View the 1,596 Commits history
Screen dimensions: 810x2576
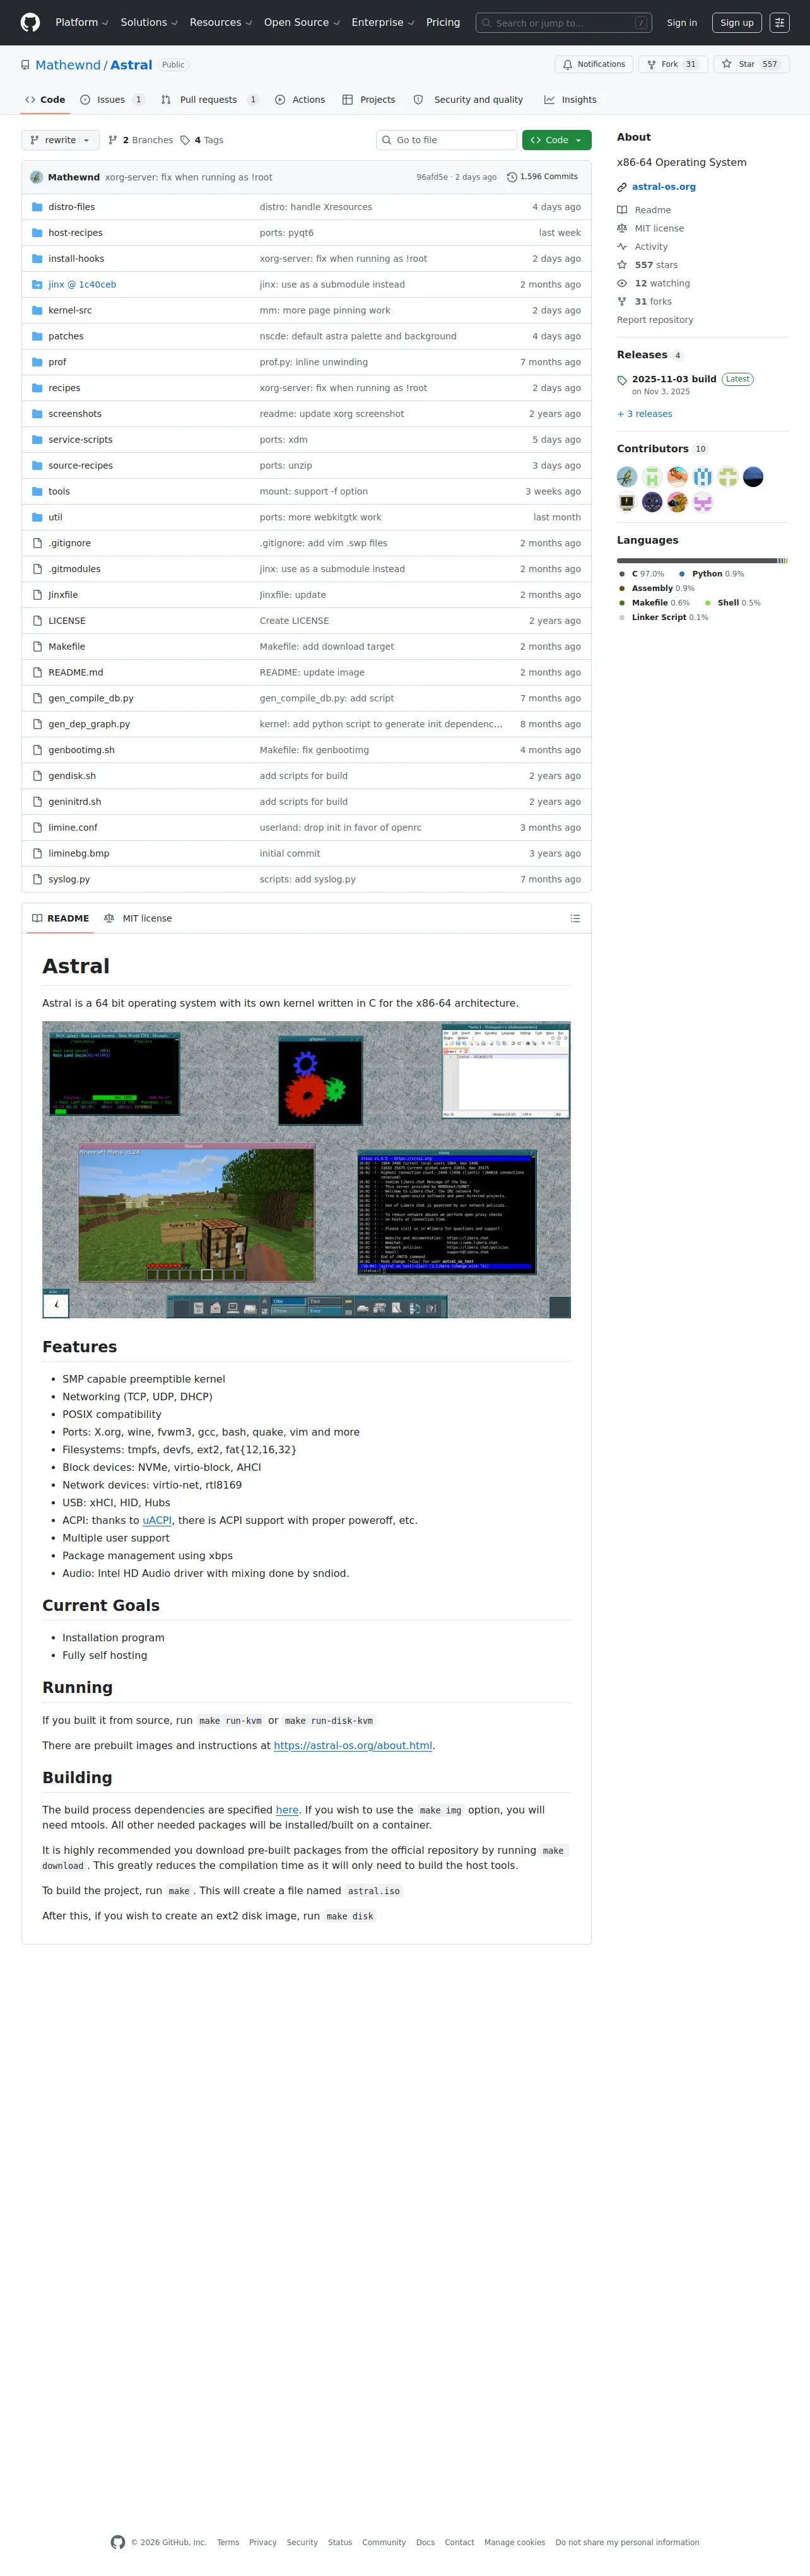(542, 177)
